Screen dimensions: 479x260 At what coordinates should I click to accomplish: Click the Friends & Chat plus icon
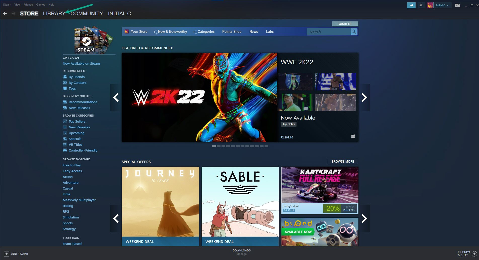[x=474, y=254]
